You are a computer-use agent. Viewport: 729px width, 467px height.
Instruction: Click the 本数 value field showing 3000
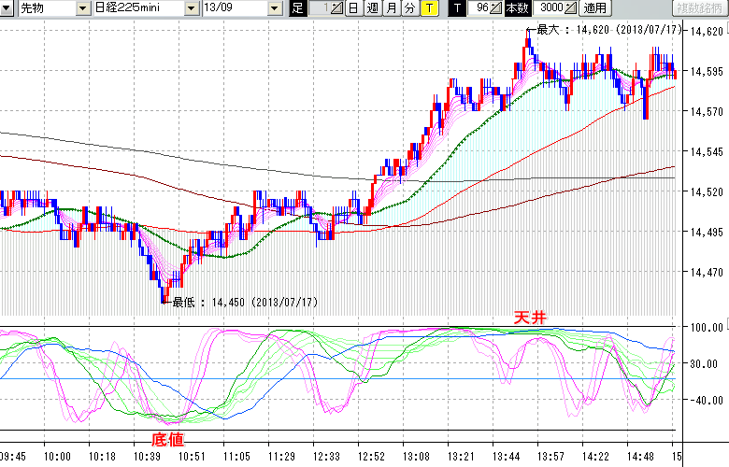(x=550, y=8)
